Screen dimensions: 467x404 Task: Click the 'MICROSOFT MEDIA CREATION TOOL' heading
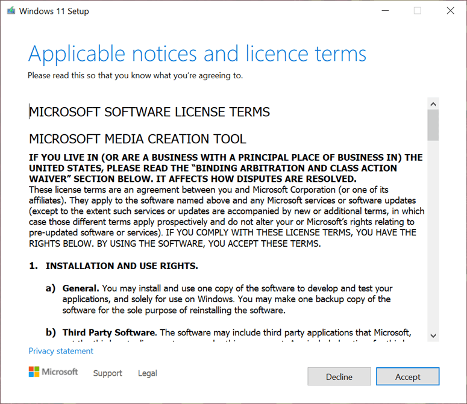137,139
